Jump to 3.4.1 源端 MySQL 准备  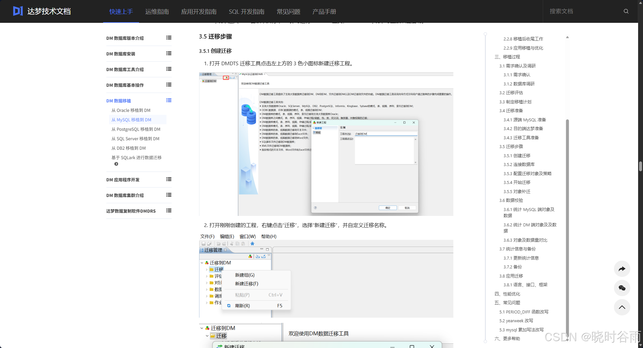525,120
